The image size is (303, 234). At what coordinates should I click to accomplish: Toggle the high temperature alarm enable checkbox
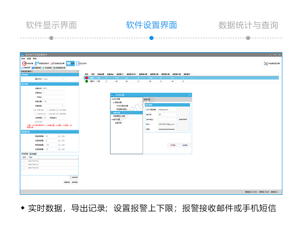coord(59,136)
